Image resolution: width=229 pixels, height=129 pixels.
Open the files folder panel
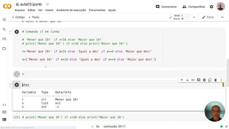(4, 49)
